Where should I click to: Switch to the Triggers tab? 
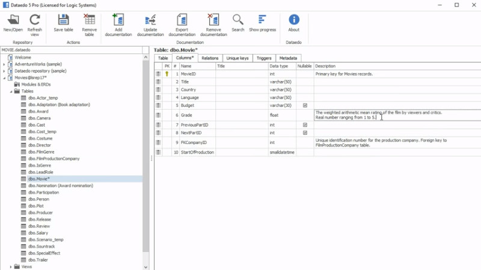pos(264,58)
